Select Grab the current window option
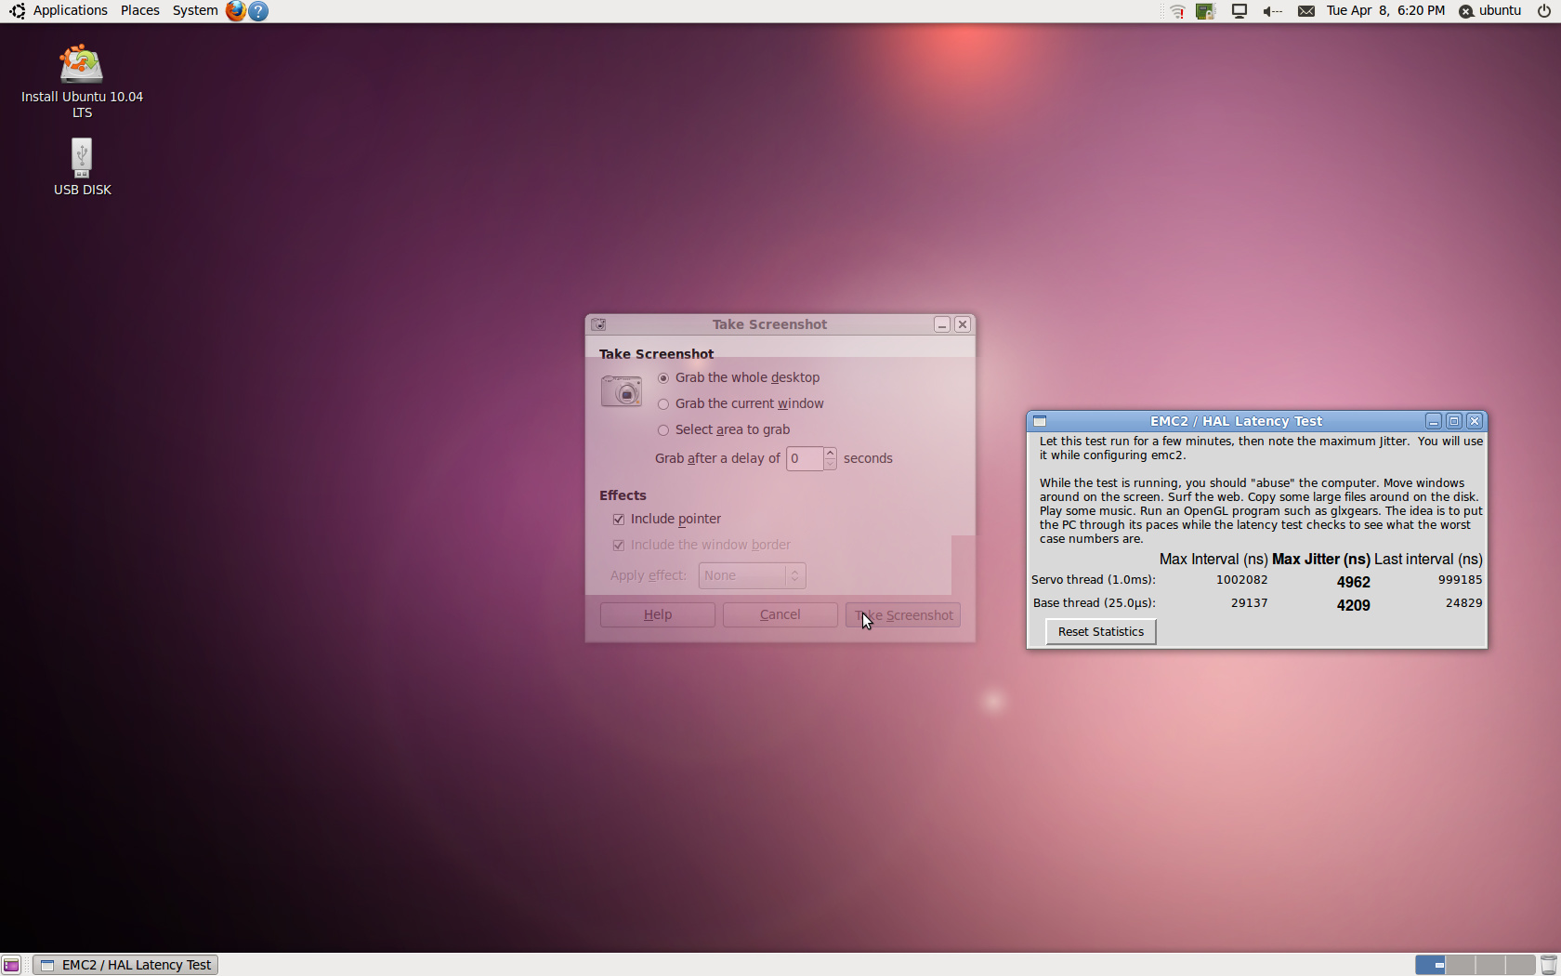The height and width of the screenshot is (976, 1561). (663, 404)
